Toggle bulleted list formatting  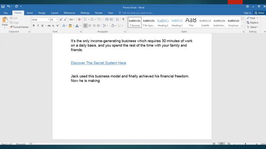pos(85,19)
